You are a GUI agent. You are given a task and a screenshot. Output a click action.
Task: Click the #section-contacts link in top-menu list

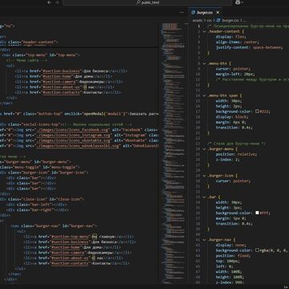[x=61, y=92]
